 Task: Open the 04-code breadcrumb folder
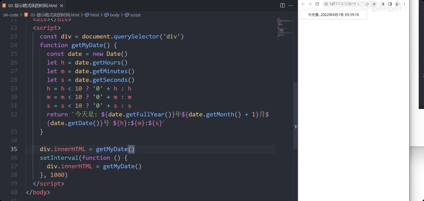click(11, 15)
